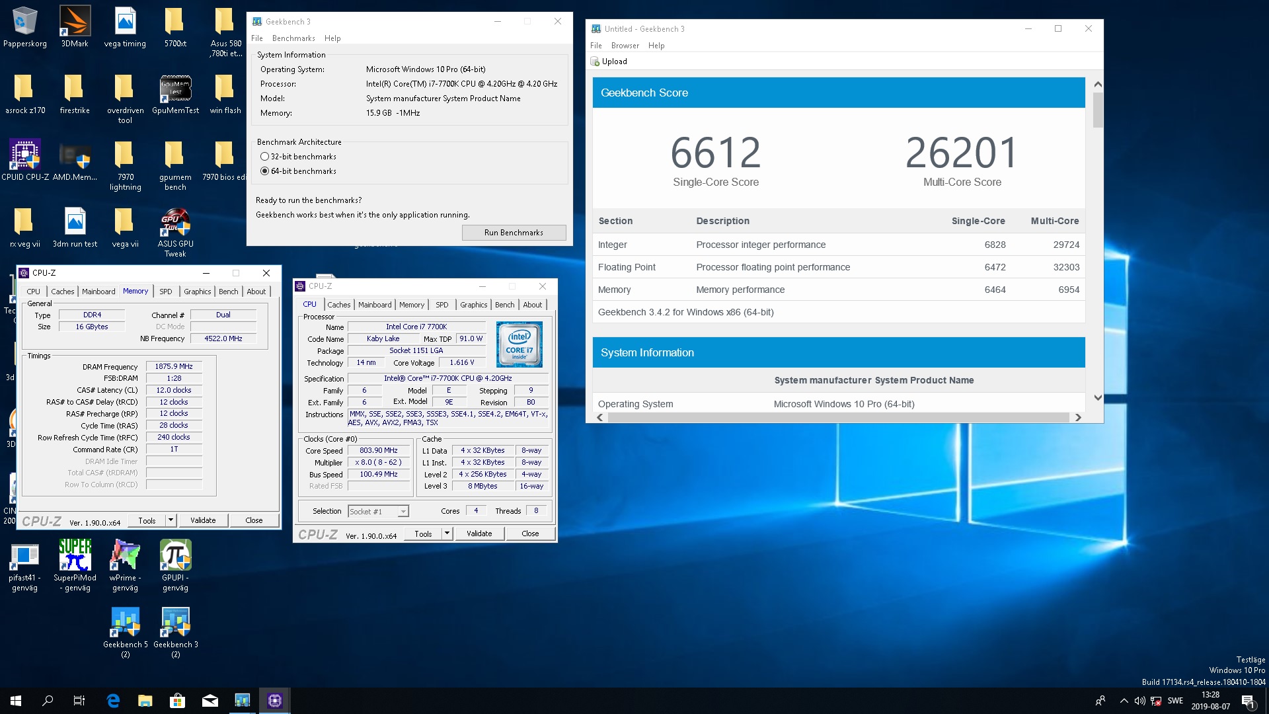Open the Microsoft Store taskbar icon
1269x714 pixels.
(x=177, y=701)
